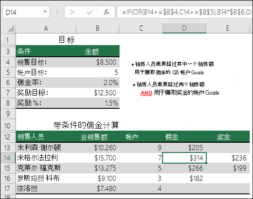
Task: Select the $199 bonus cell
Action: tap(228, 168)
